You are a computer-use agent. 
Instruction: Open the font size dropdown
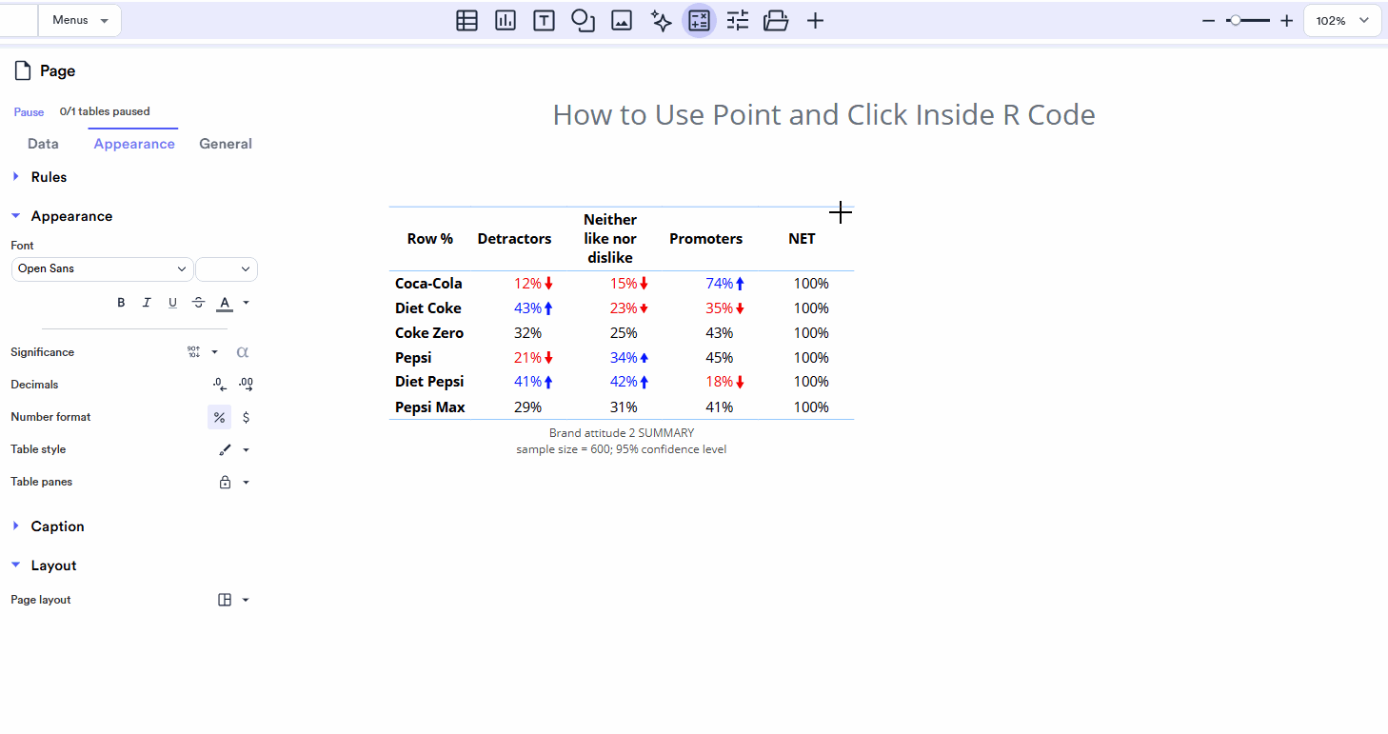pos(227,268)
